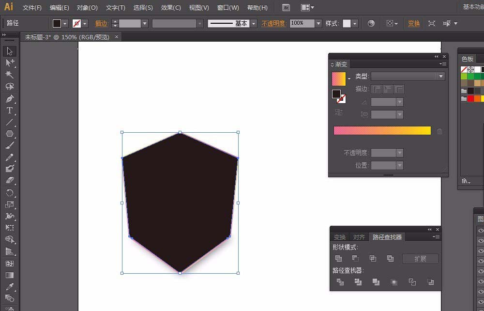The height and width of the screenshot is (311, 484).
Task: Open the opacity 100% dropdown arrow
Action: point(318,23)
